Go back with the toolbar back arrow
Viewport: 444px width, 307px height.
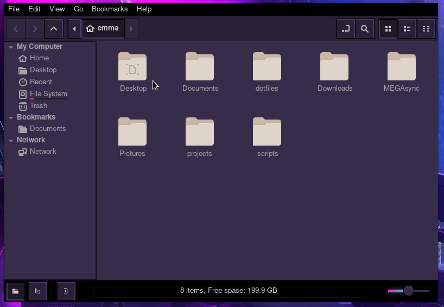click(16, 29)
